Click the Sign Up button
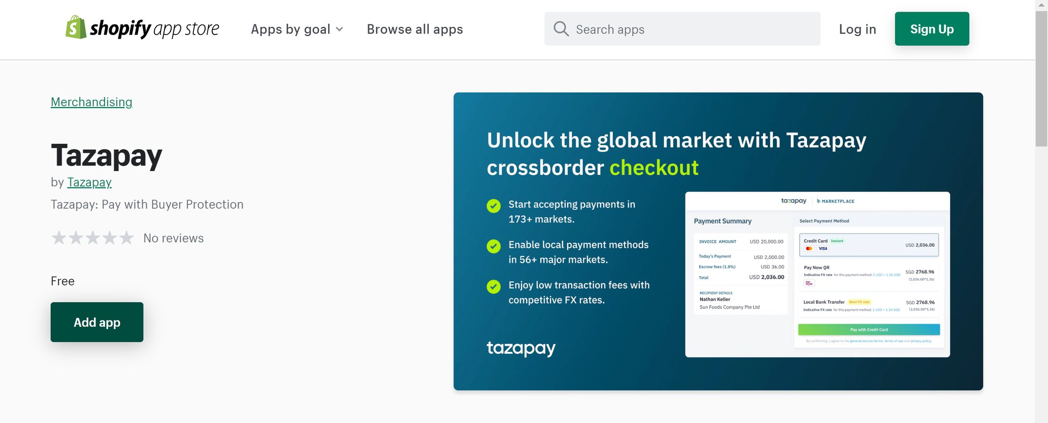 coord(932,29)
